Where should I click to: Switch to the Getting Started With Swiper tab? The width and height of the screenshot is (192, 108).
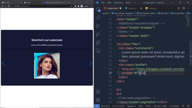tap(56, 3)
